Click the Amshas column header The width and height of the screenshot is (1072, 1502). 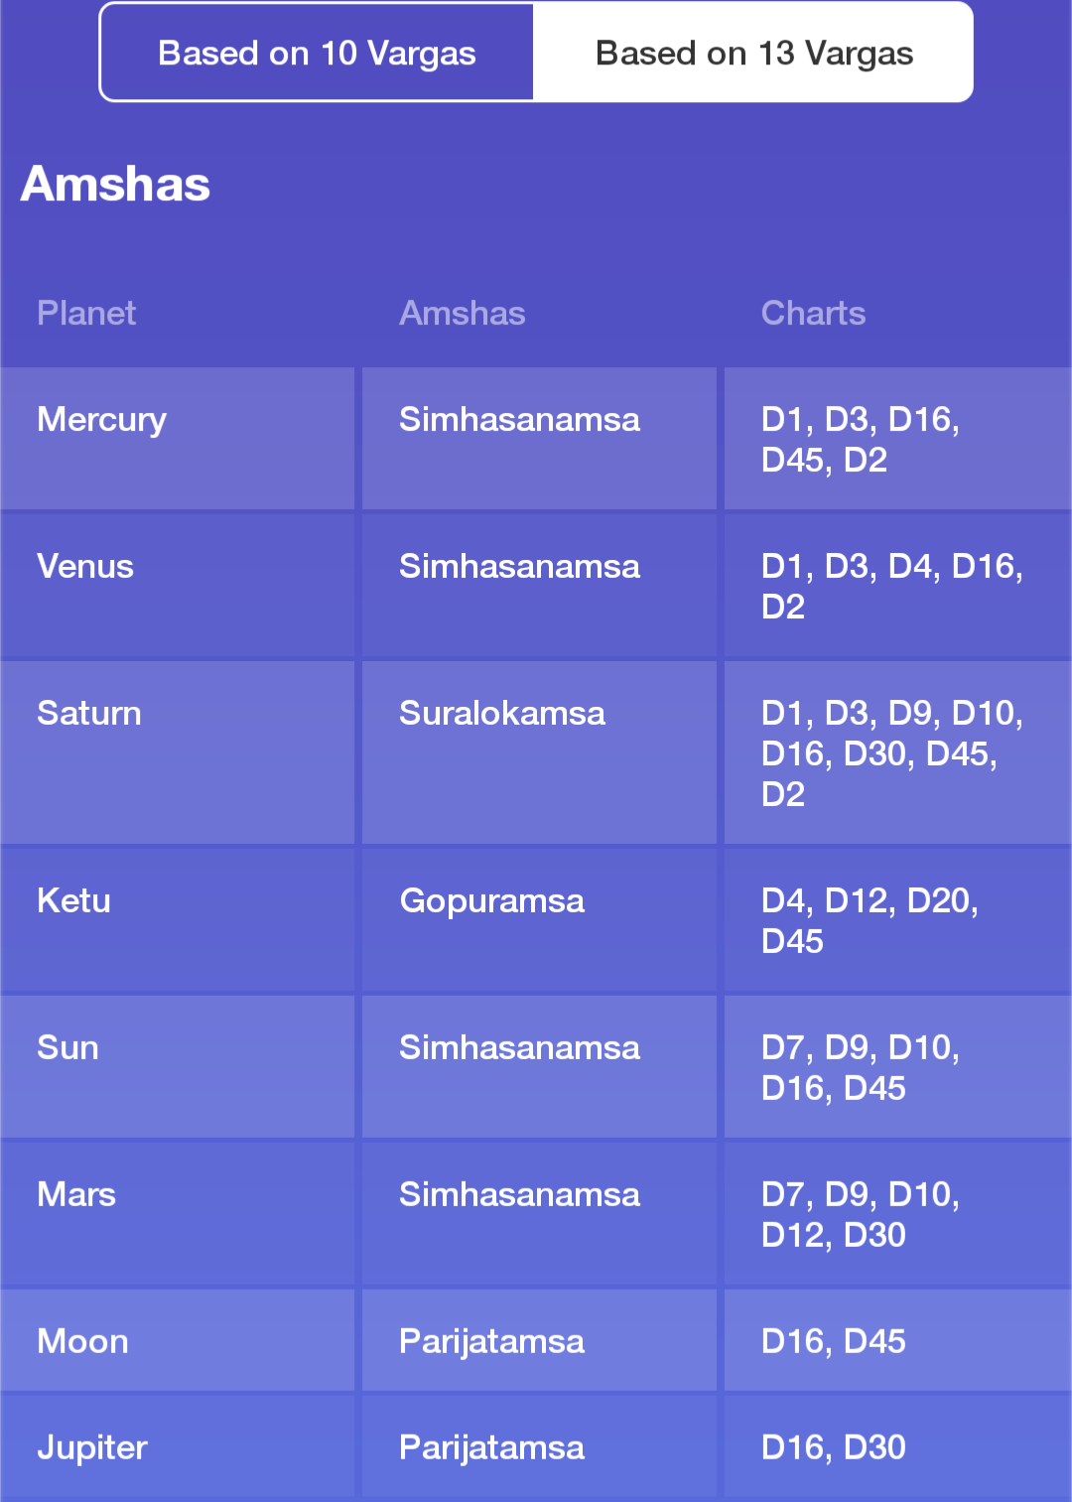coord(462,313)
